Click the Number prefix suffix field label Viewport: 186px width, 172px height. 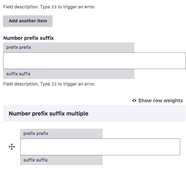point(28,38)
